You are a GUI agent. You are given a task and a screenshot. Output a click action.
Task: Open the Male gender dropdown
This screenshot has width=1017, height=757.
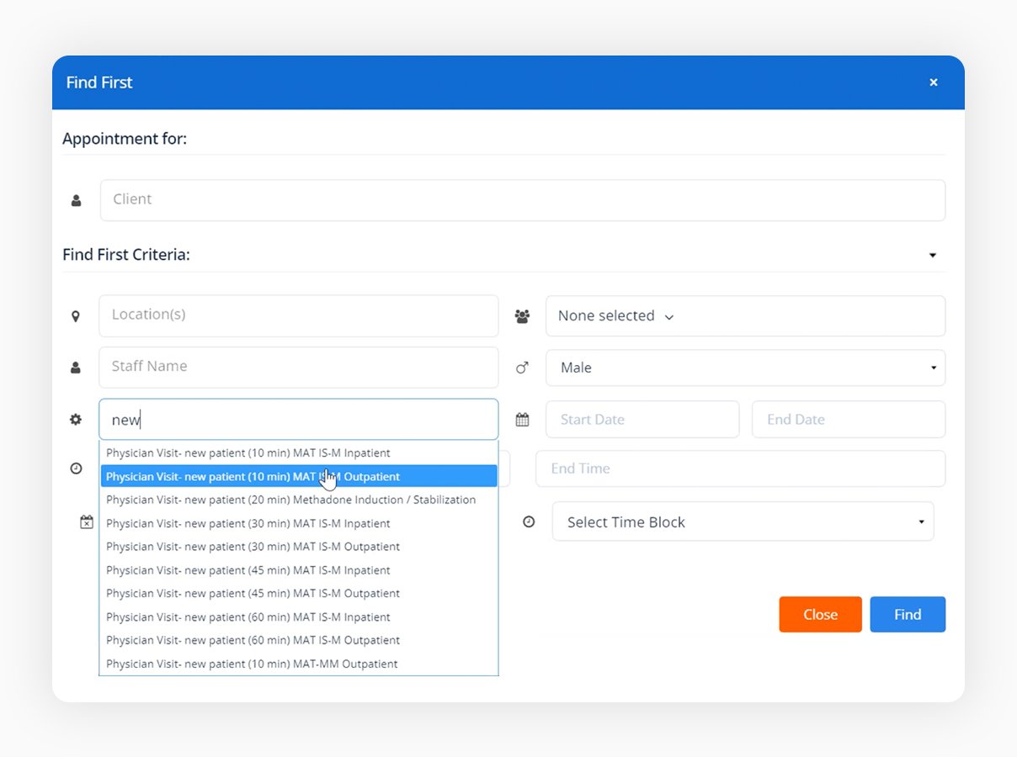744,368
